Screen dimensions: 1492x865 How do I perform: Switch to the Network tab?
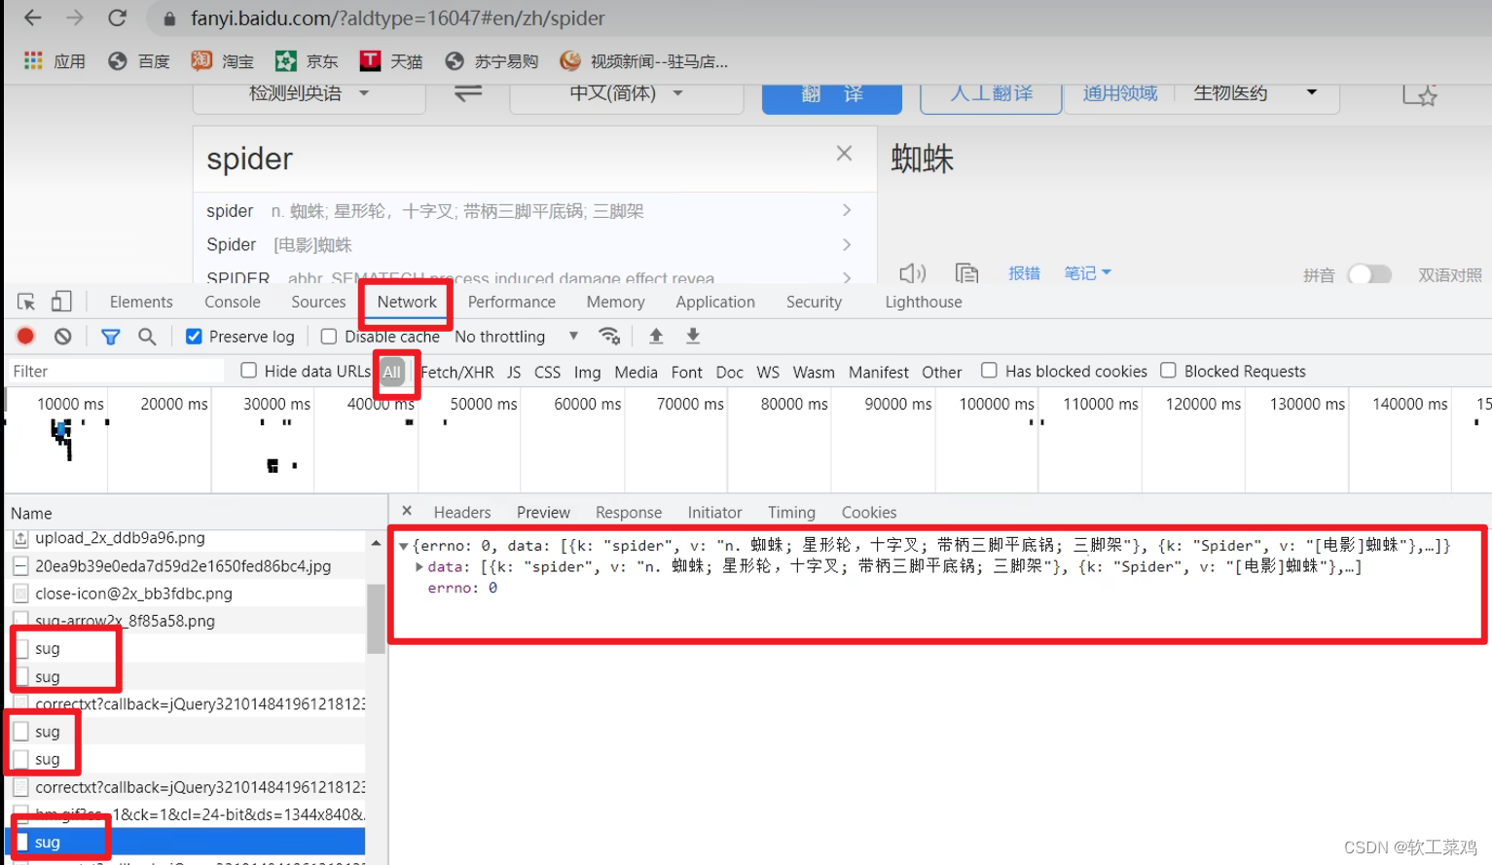coord(407,302)
